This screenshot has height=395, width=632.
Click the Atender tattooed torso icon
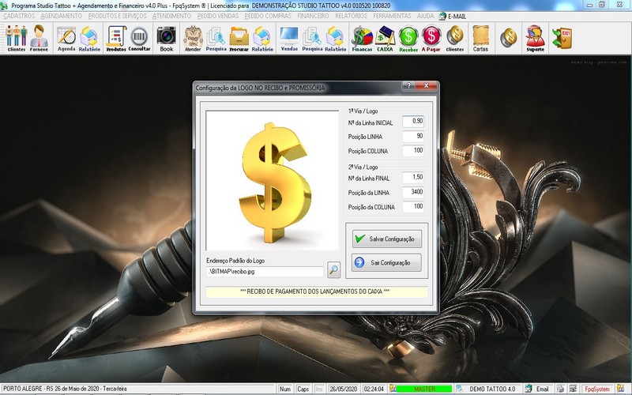(193, 38)
